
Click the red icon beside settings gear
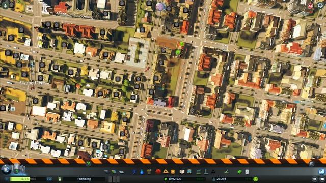click(x=310, y=6)
